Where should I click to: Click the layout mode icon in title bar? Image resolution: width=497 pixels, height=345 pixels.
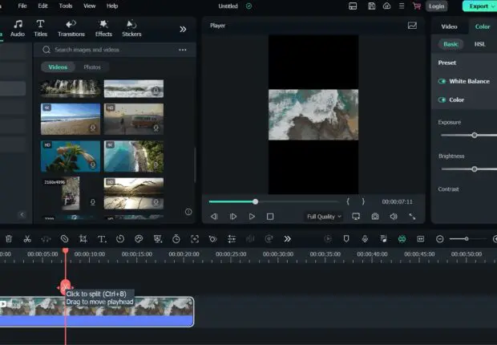tap(353, 6)
